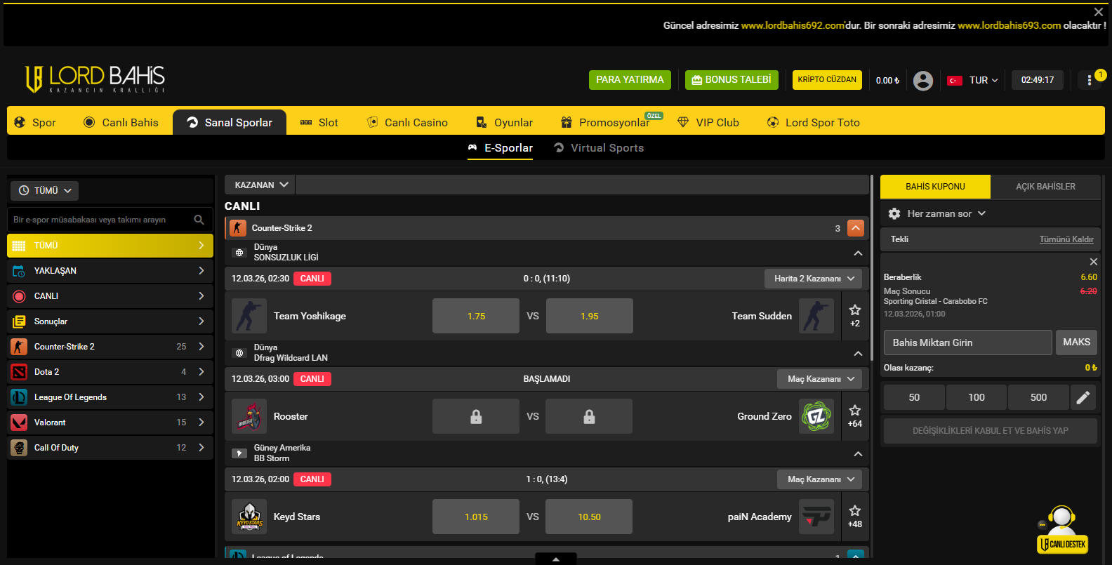Image resolution: width=1112 pixels, height=565 pixels.
Task: Click the PARA YATIRMA button
Action: click(x=630, y=80)
